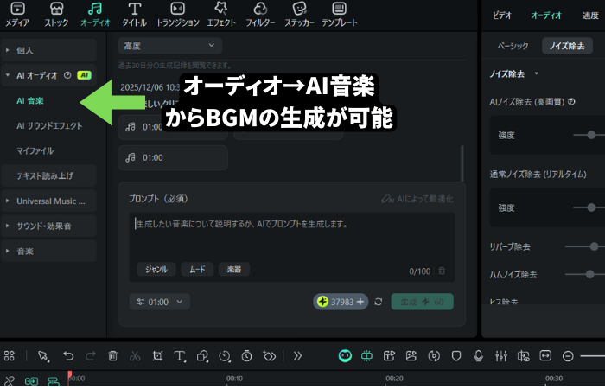Click help icon next to AIノイズ除去 (高画質)
The image size is (605, 389).
coord(571,101)
